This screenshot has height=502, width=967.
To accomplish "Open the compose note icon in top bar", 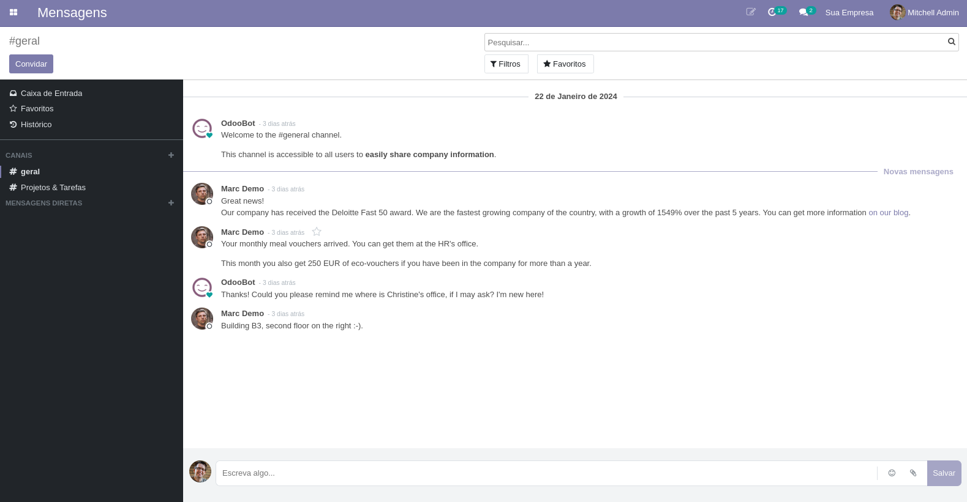I will point(751,12).
